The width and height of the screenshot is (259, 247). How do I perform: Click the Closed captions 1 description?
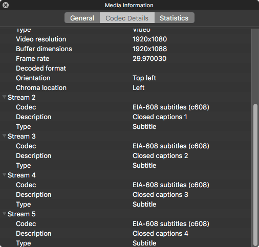(x=160, y=117)
